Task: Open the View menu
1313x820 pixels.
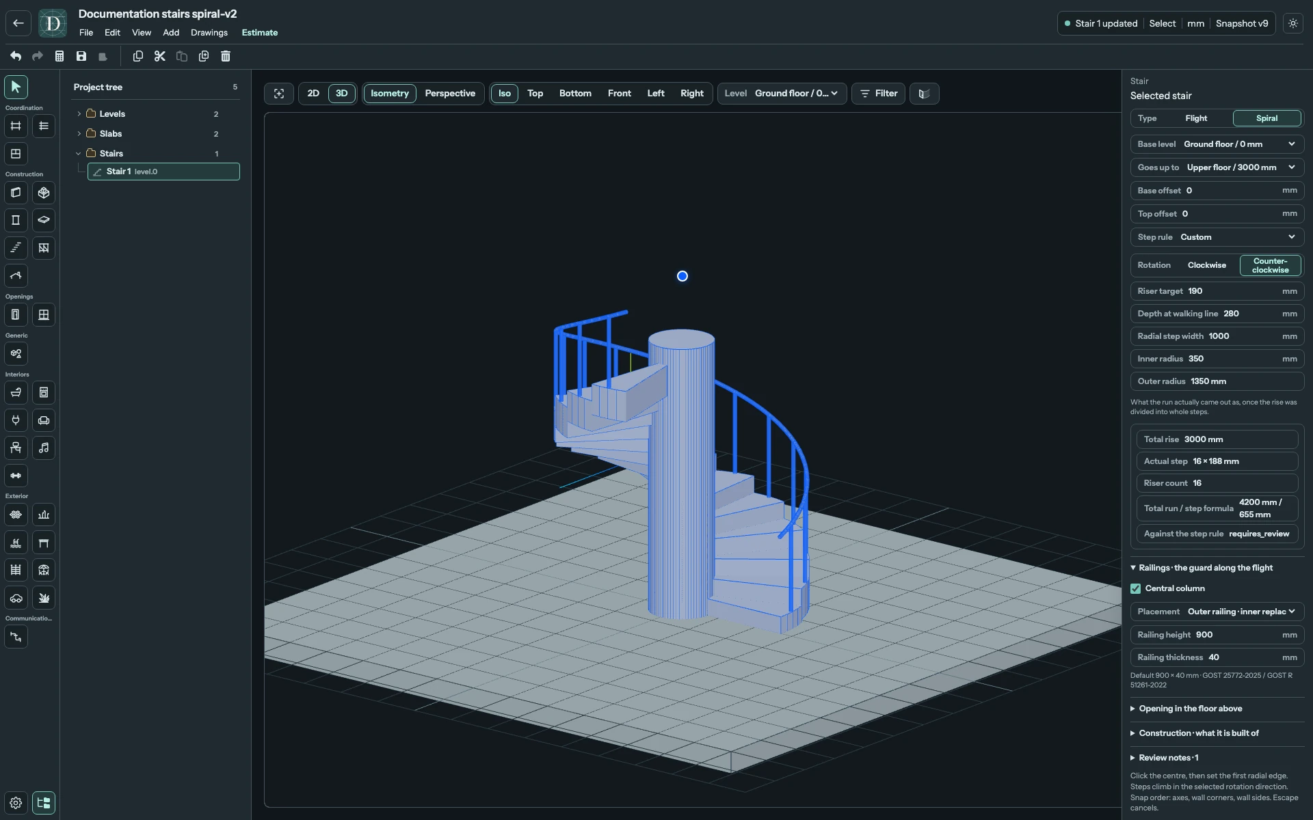Action: click(x=142, y=33)
